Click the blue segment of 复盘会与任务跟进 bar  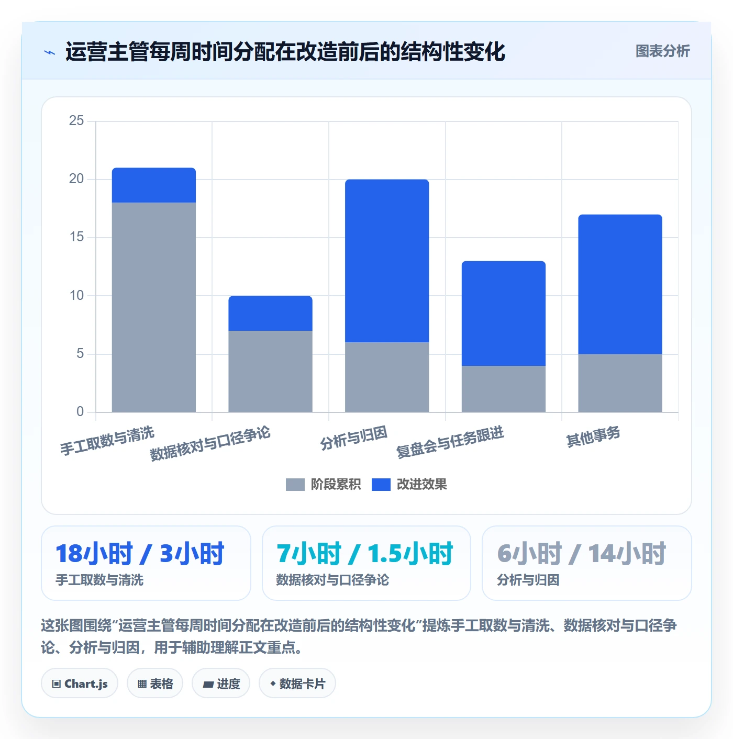pos(504,313)
